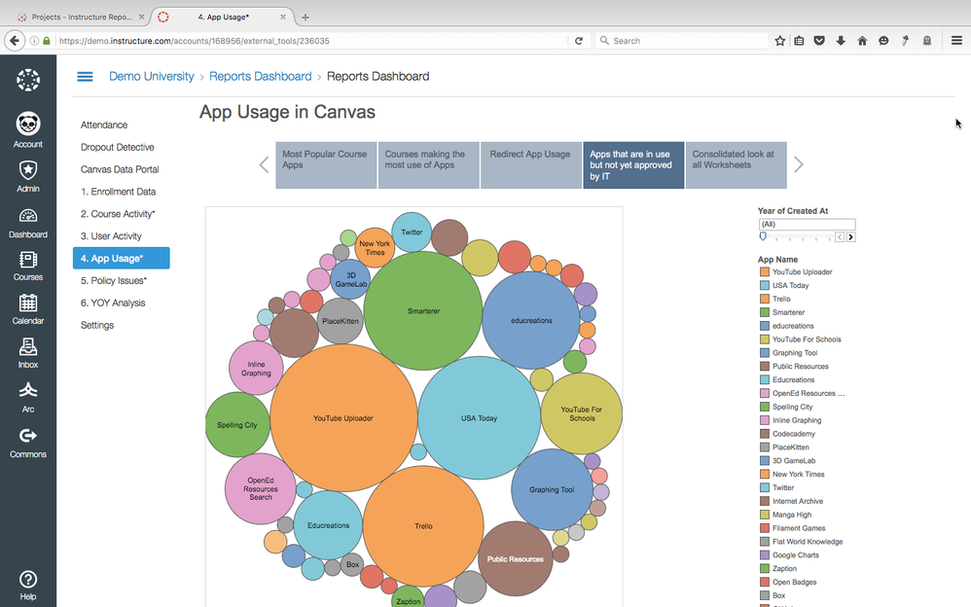Open Dropout Detective report
Image resolution: width=971 pixels, height=607 pixels.
[x=117, y=148]
